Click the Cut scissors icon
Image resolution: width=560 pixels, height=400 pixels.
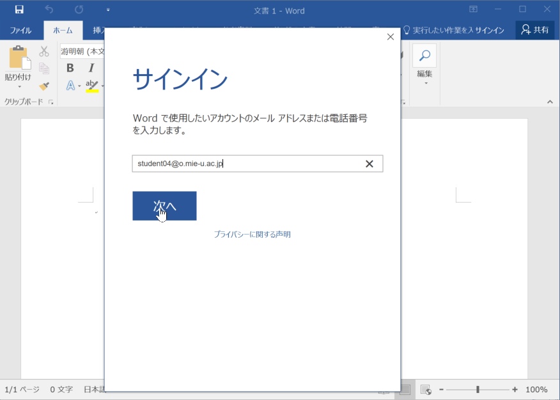pyautogui.click(x=44, y=51)
